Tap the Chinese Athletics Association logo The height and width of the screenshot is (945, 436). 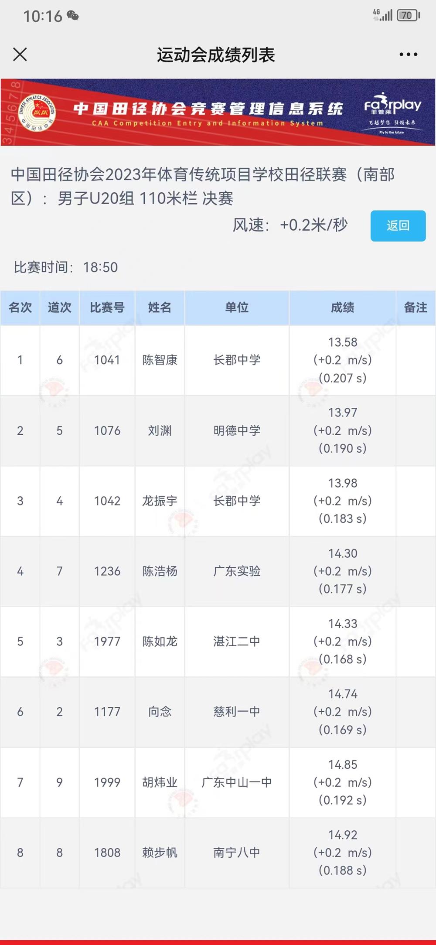tap(37, 112)
